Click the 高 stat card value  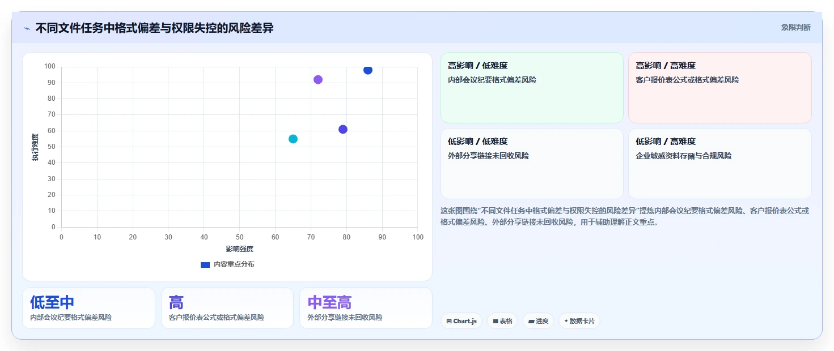[x=176, y=302]
